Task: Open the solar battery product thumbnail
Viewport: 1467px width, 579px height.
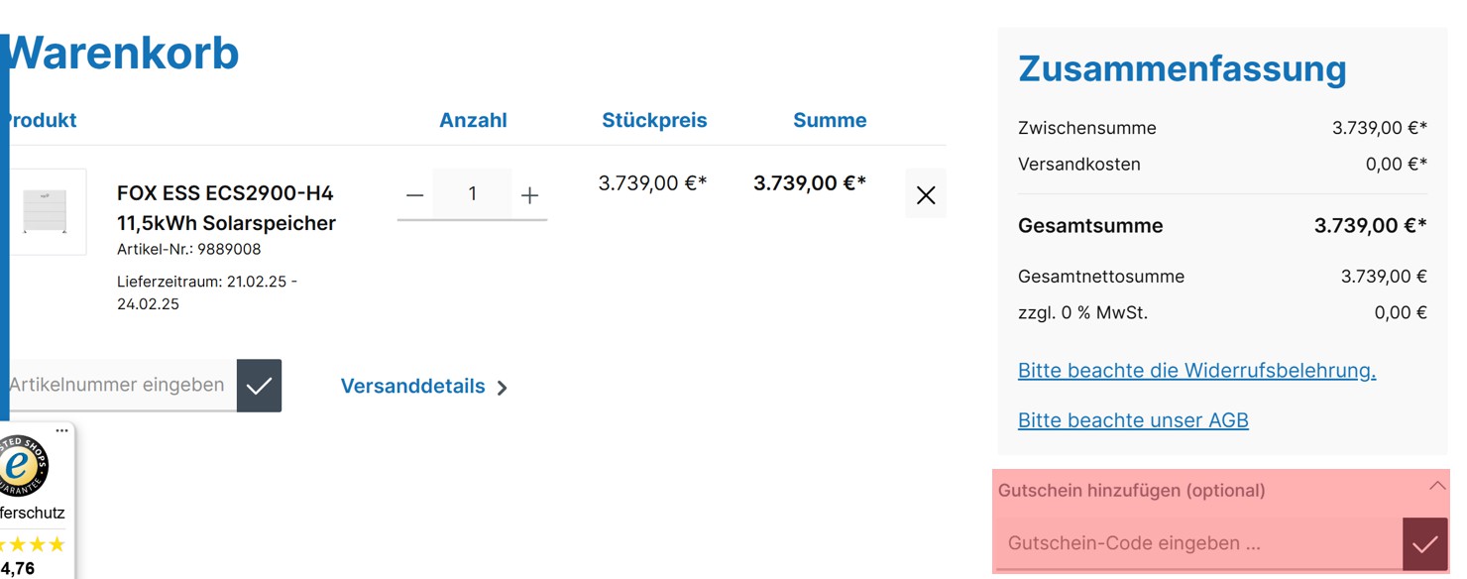Action: pyautogui.click(x=45, y=212)
